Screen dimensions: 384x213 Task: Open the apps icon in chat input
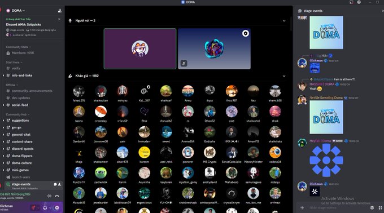(x=380, y=208)
